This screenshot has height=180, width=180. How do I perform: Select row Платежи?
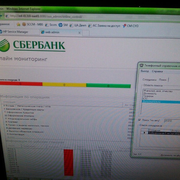[x=11, y=122]
